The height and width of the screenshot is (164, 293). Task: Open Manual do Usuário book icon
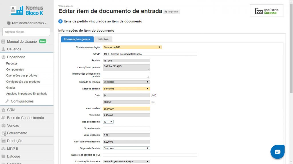click(3, 42)
